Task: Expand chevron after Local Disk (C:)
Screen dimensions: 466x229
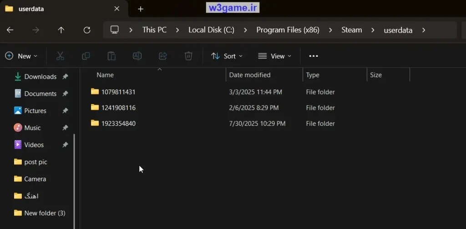Action: [245, 30]
